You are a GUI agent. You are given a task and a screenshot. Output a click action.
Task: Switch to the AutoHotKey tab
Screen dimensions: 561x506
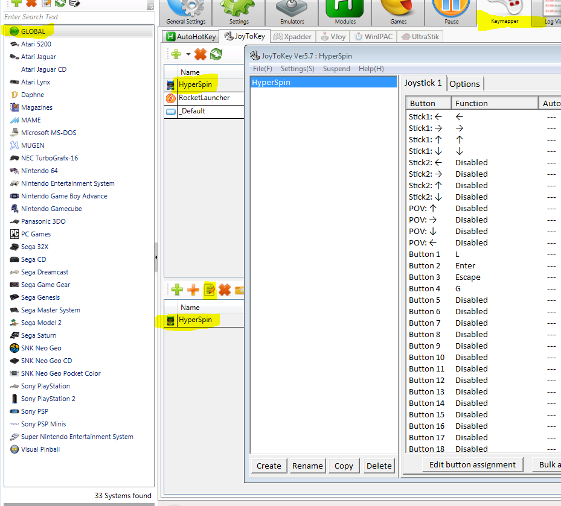[190, 37]
